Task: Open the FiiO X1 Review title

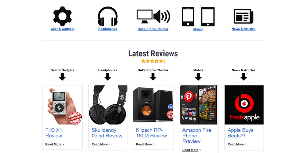Action: pyautogui.click(x=54, y=133)
